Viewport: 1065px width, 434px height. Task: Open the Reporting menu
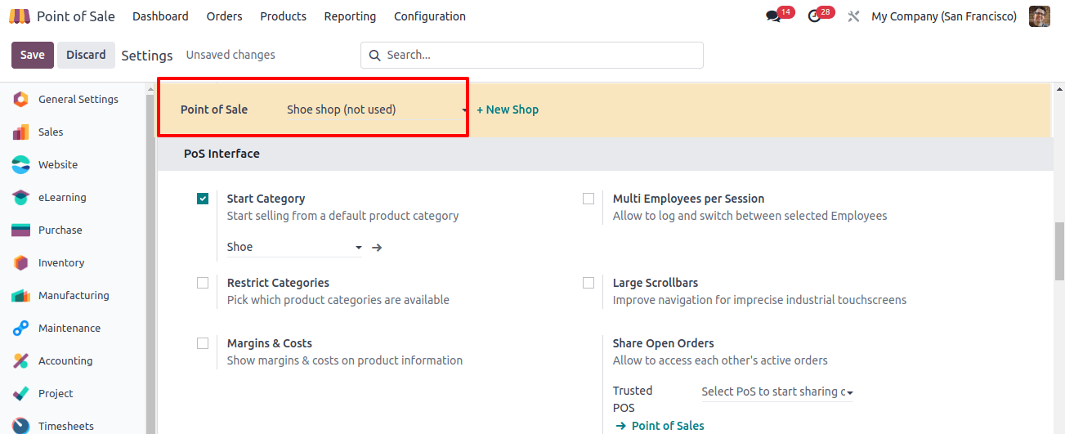click(x=350, y=16)
